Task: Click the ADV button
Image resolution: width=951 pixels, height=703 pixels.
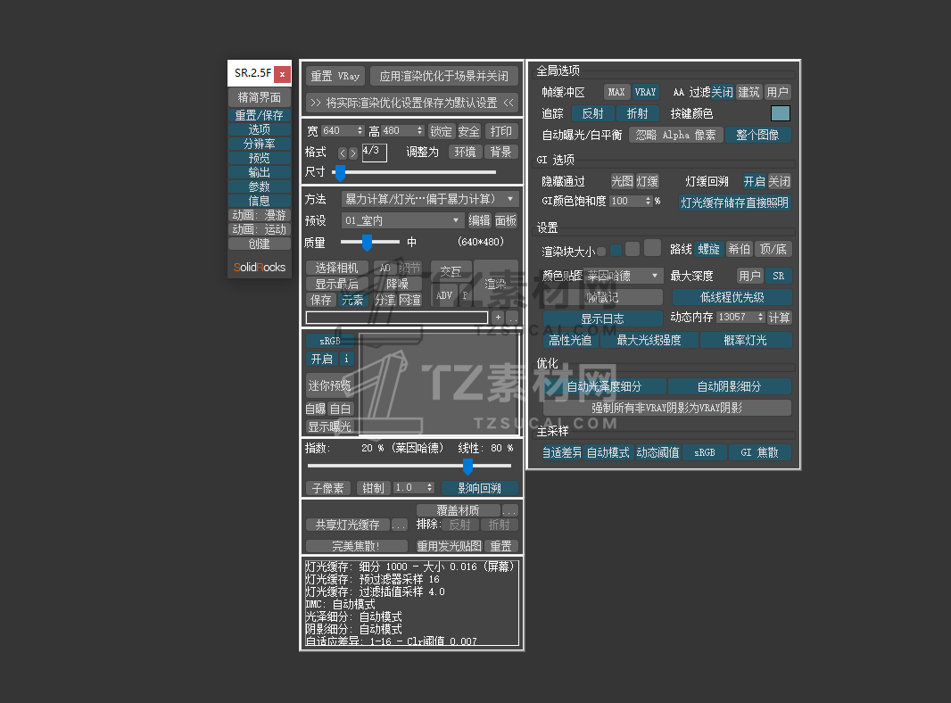Action: (x=444, y=295)
